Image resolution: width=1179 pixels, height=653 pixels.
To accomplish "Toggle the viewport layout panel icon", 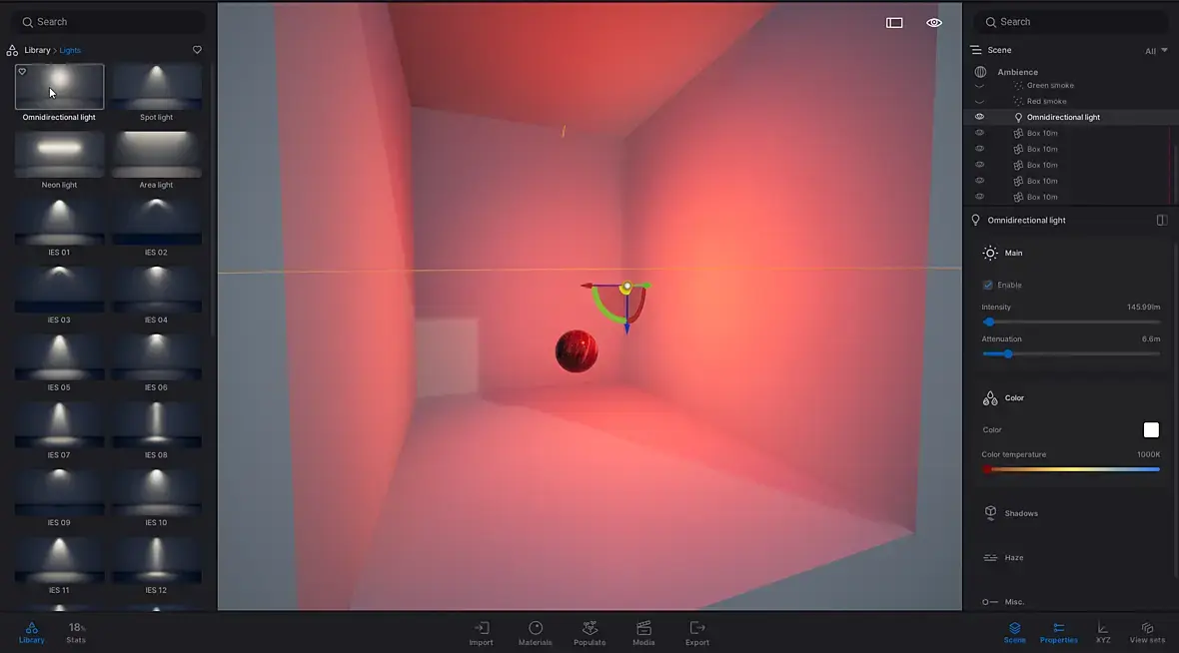I will 894,23.
